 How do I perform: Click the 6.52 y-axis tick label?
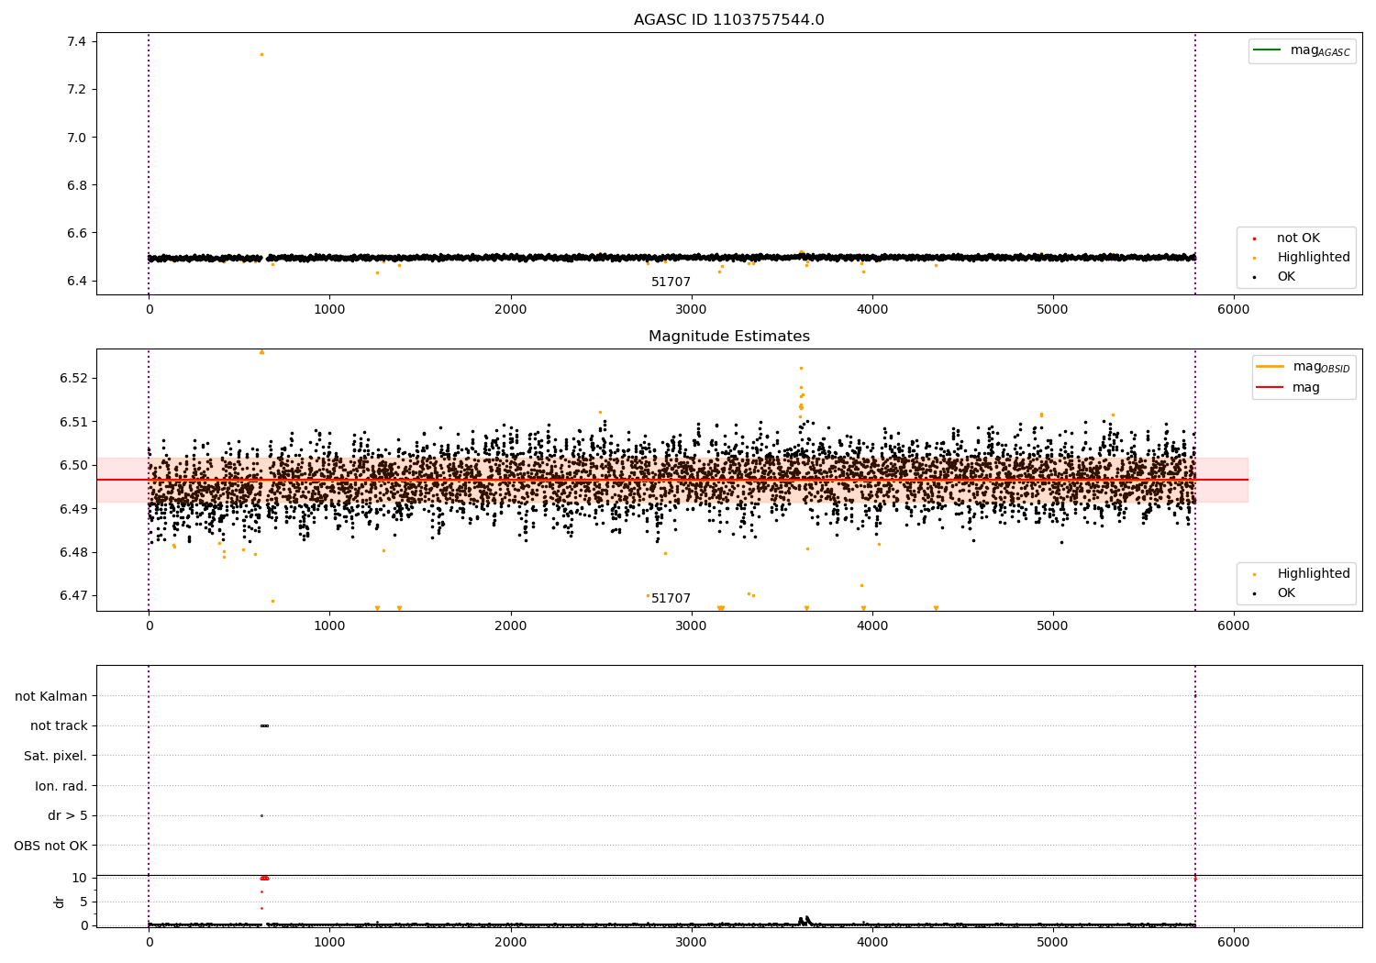pos(72,379)
